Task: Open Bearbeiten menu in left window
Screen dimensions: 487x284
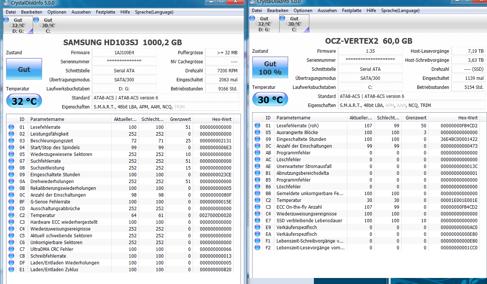Action: click(32, 12)
